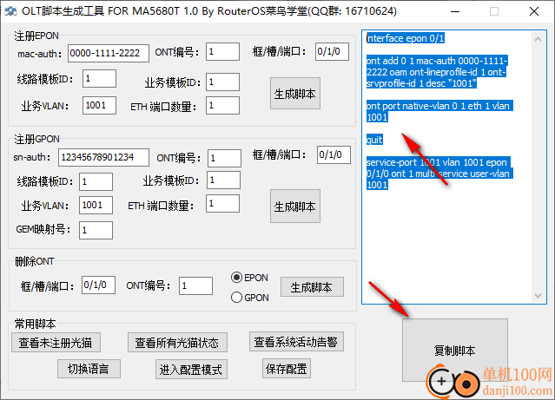The width and height of the screenshot is (555, 400).
Task: Focus EPON ETH 端口数量 field
Action: (x=222, y=105)
